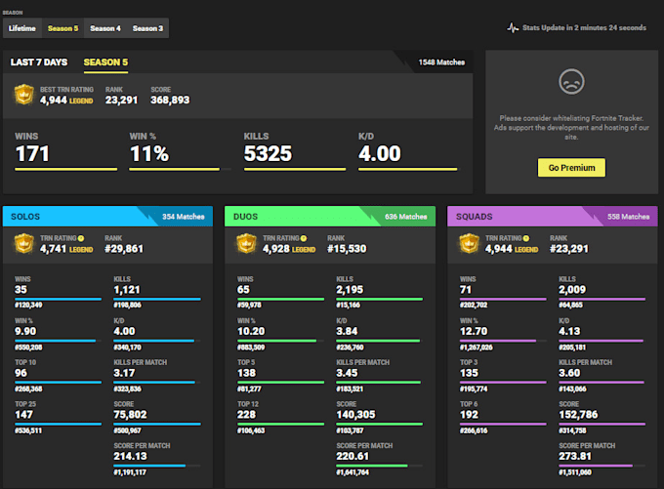Click the Duos Top 5 value 138

point(246,373)
